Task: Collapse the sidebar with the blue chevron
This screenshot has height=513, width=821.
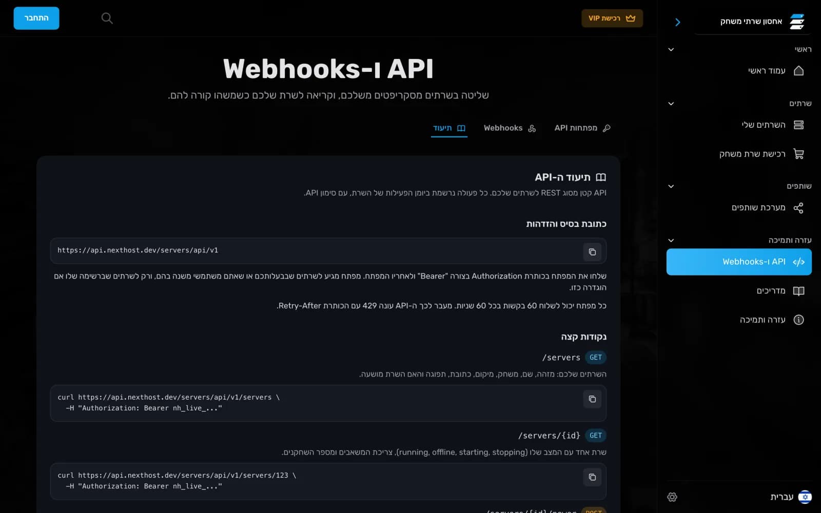Action: tap(677, 22)
